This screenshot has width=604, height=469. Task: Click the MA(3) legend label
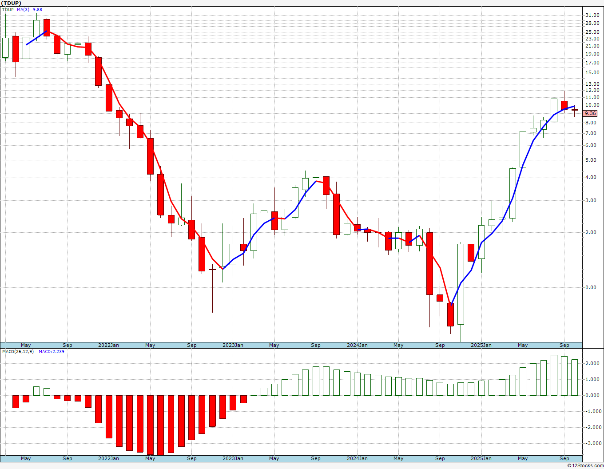[24, 9]
